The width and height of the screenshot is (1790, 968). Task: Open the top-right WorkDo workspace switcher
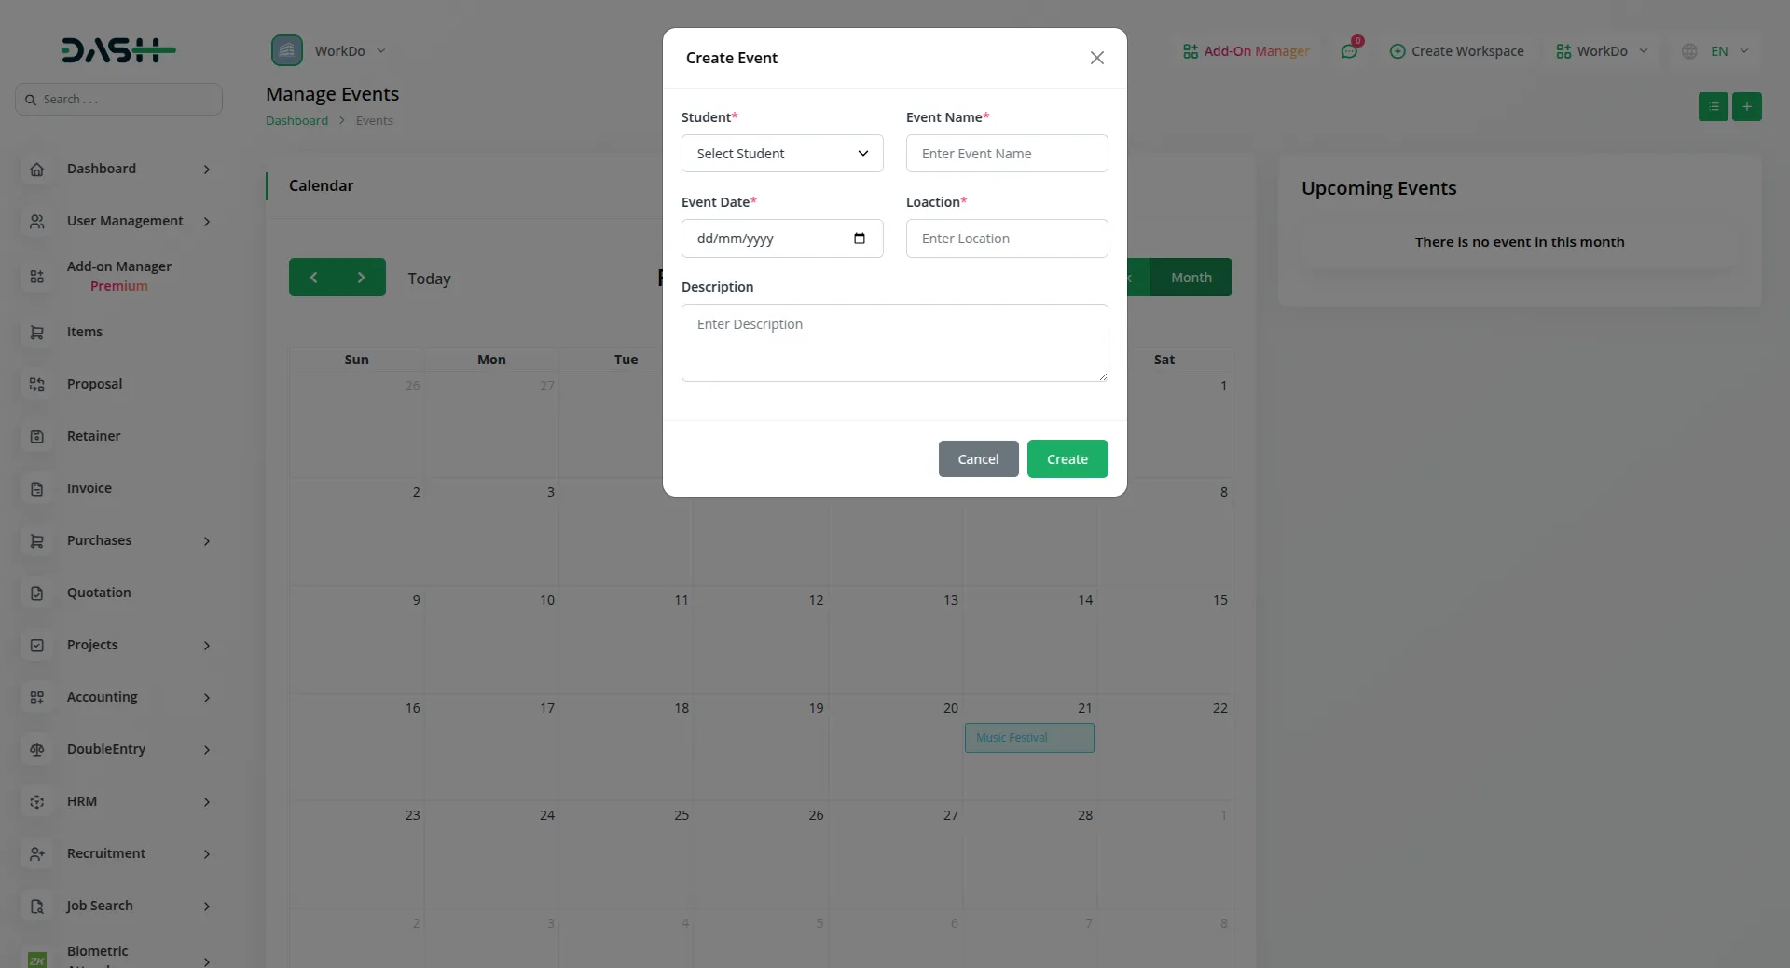pyautogui.click(x=1602, y=51)
